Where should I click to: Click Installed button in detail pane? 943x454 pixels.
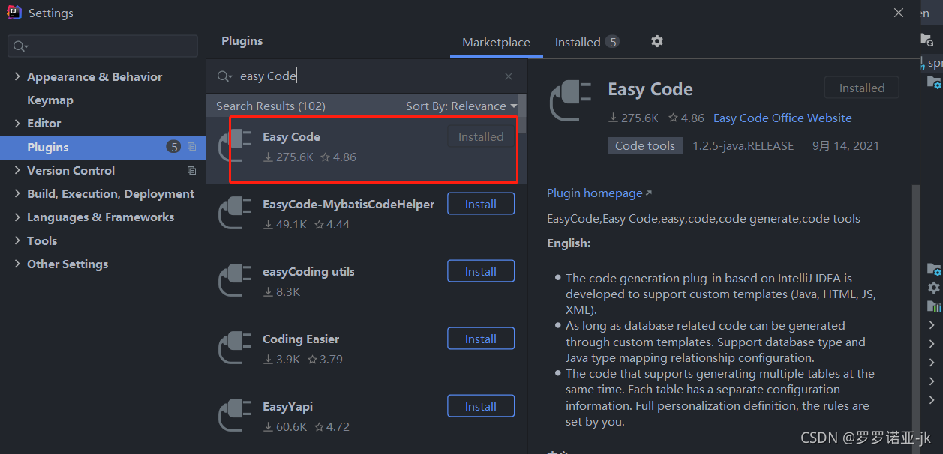pyautogui.click(x=862, y=88)
